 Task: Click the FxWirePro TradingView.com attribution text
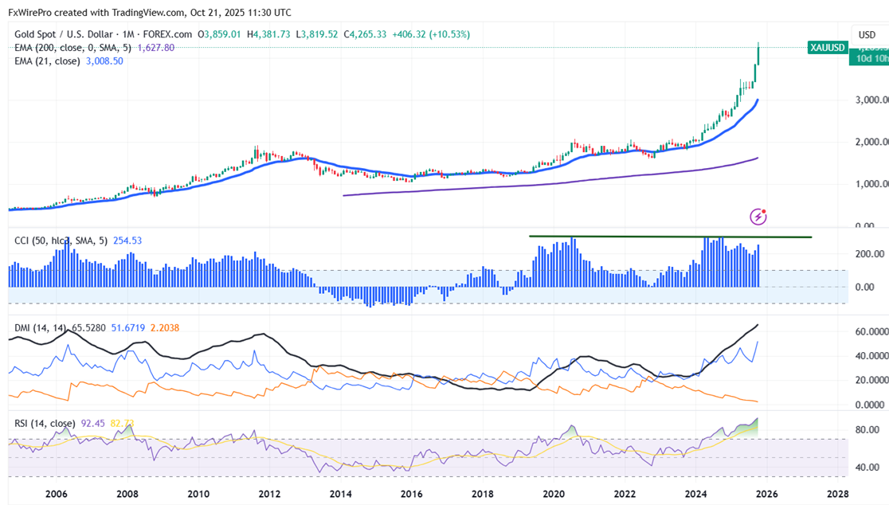click(150, 13)
